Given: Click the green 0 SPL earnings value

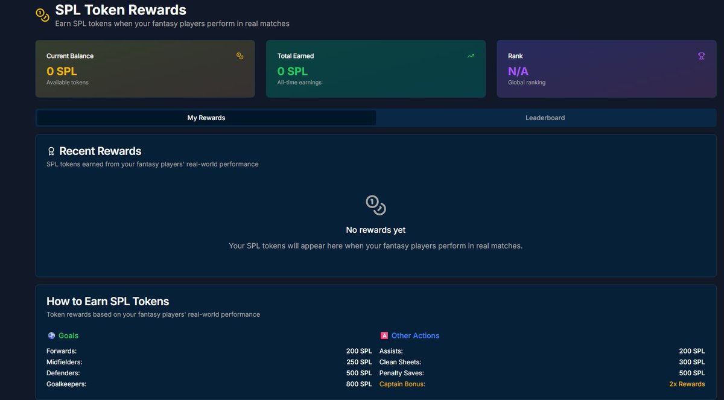Looking at the screenshot, I should (x=293, y=71).
